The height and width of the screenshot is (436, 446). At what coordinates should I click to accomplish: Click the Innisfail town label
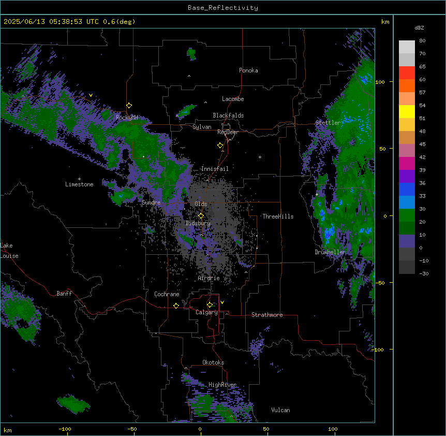tap(215, 169)
